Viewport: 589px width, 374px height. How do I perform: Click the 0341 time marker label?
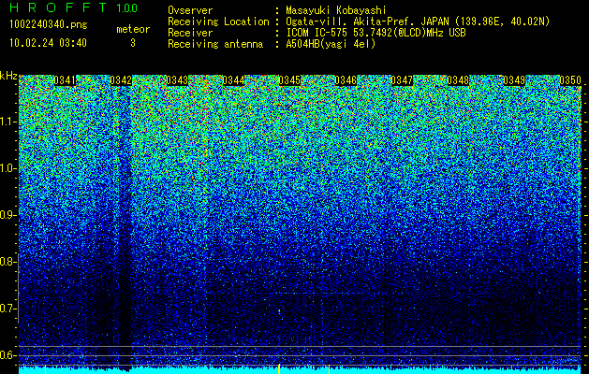point(65,80)
